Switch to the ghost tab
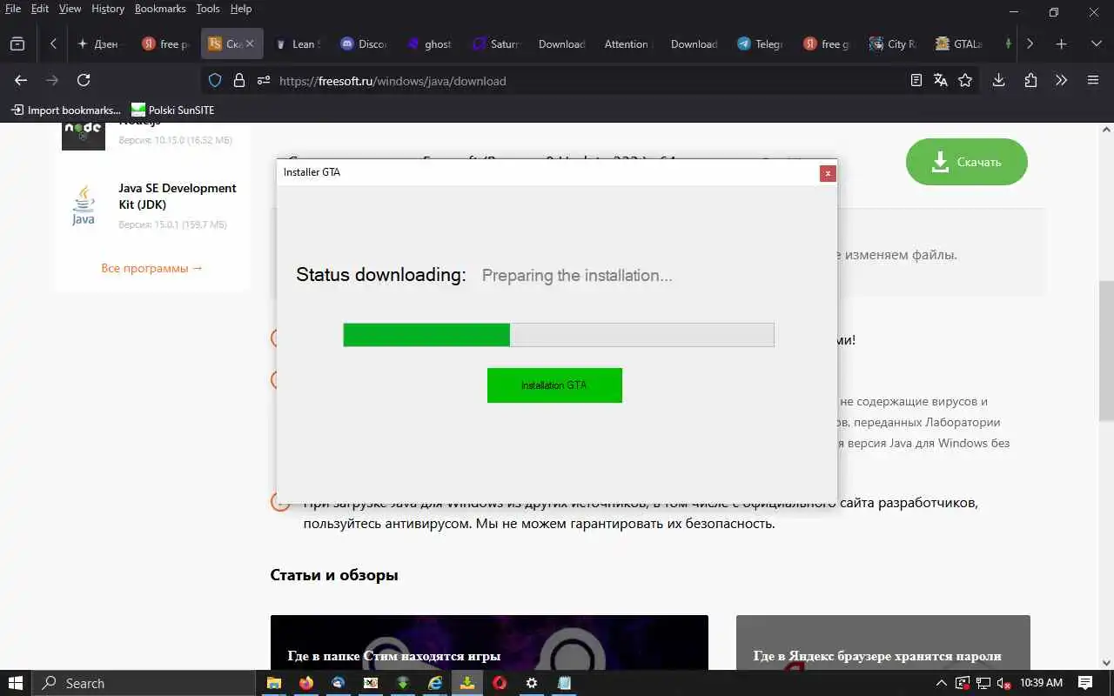1114x696 pixels. click(430, 43)
